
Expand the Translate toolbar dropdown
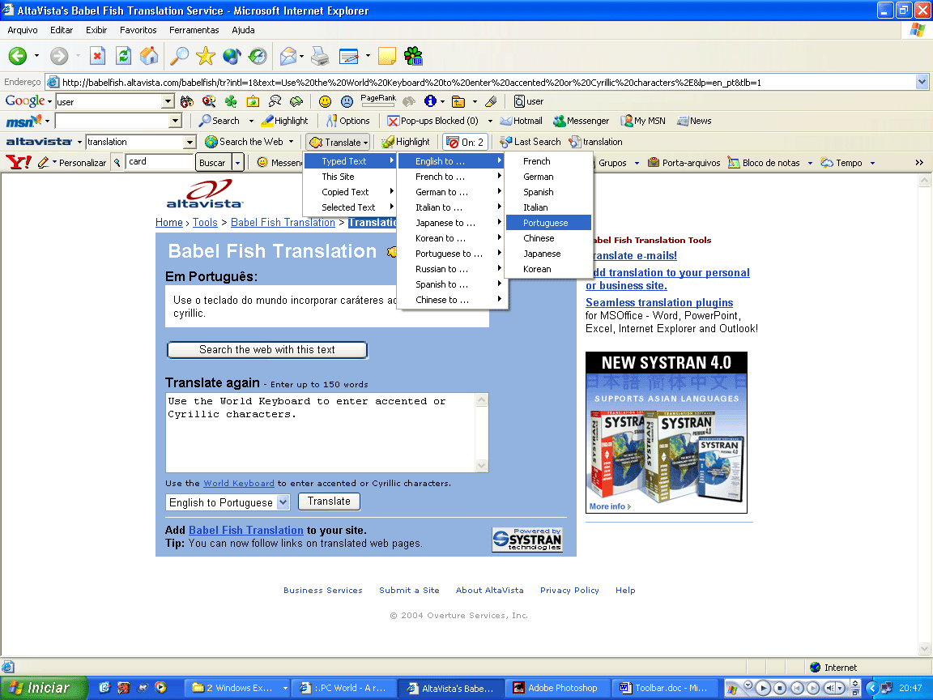point(366,143)
